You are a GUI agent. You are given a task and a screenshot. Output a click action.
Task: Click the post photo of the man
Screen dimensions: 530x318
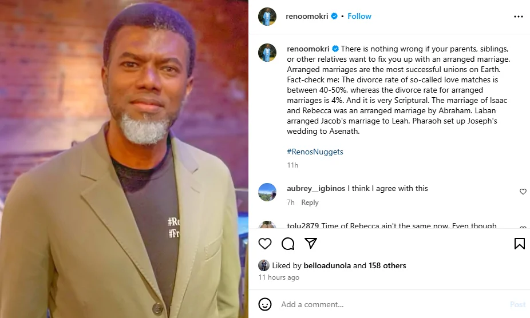[x=124, y=159]
